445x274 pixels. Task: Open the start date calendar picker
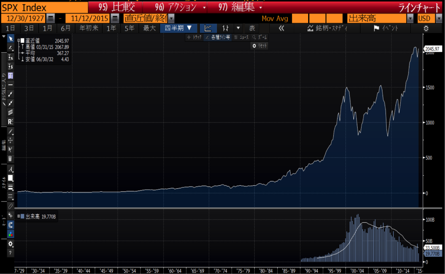coord(50,18)
